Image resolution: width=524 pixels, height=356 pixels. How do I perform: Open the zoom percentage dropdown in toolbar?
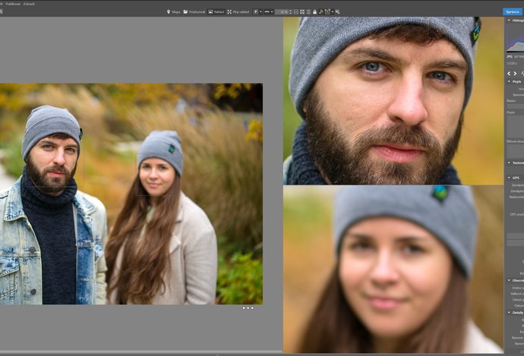click(x=283, y=12)
